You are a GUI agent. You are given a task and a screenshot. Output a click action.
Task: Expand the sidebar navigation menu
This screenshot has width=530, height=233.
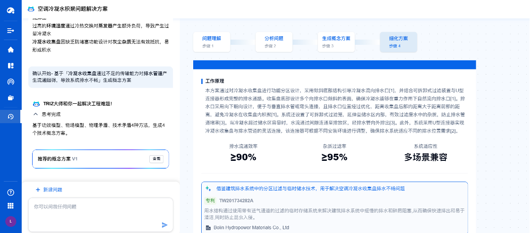[x=10, y=31]
